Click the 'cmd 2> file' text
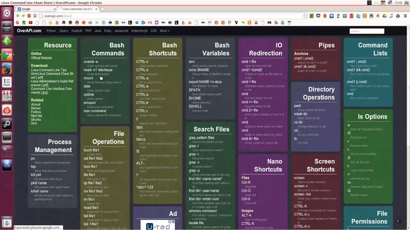This screenshot has height=230, width=410. pos(250,110)
